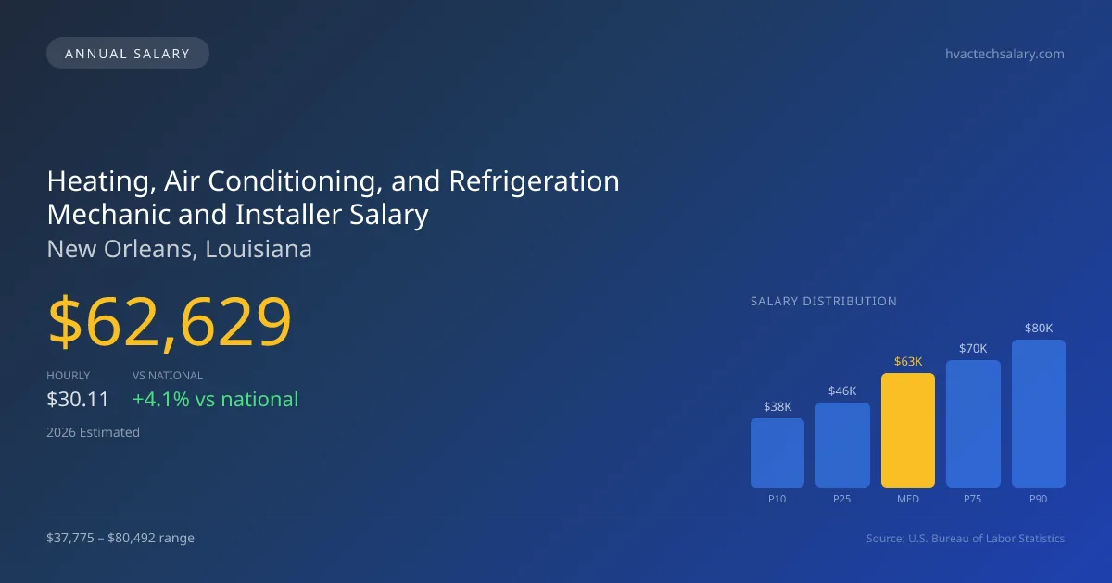
Task: Click the New Orleans, Louisiana subtitle
Action: (179, 249)
